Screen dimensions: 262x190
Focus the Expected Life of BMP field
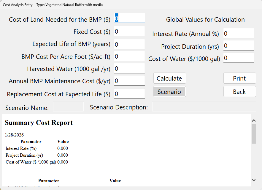pyautogui.click(x=129, y=44)
